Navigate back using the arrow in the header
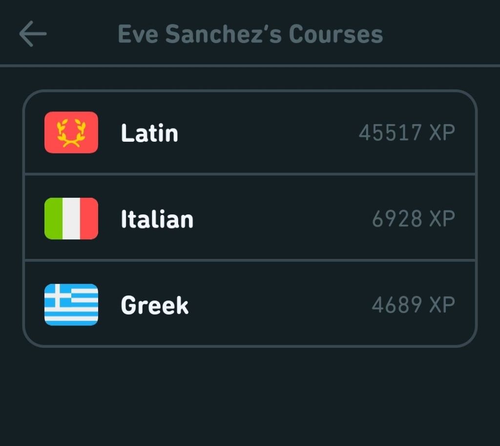 32,33
